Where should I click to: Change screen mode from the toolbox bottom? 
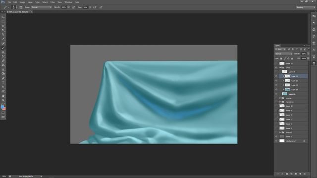point(3,117)
